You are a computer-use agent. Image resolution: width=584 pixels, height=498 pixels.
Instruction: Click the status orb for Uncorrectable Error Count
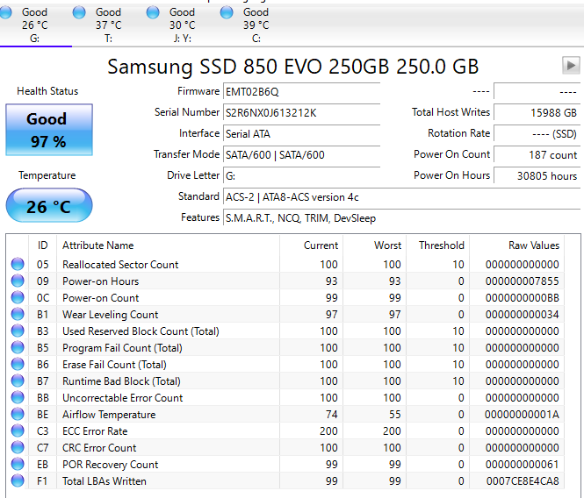pos(18,397)
